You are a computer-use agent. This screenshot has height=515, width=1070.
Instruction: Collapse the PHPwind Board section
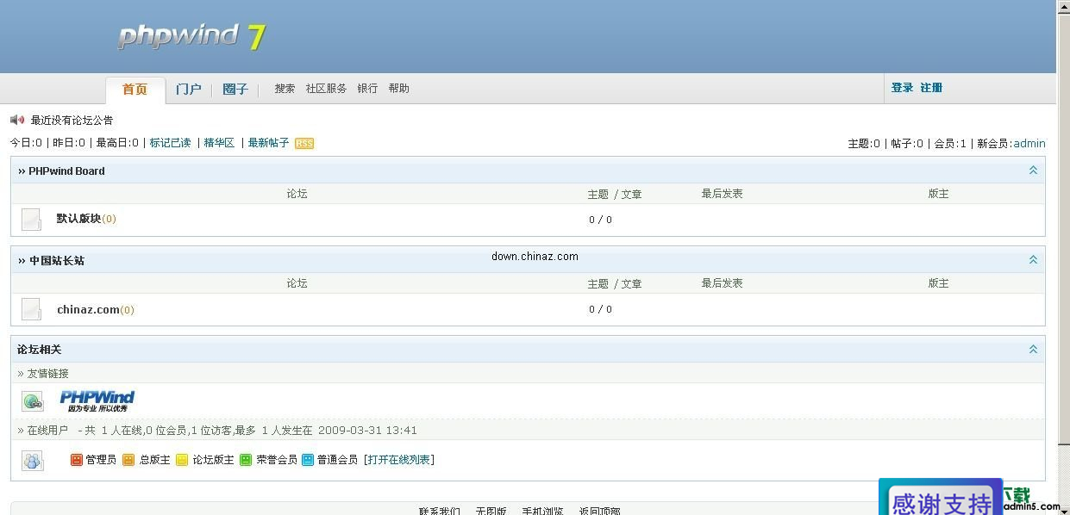pos(1033,171)
